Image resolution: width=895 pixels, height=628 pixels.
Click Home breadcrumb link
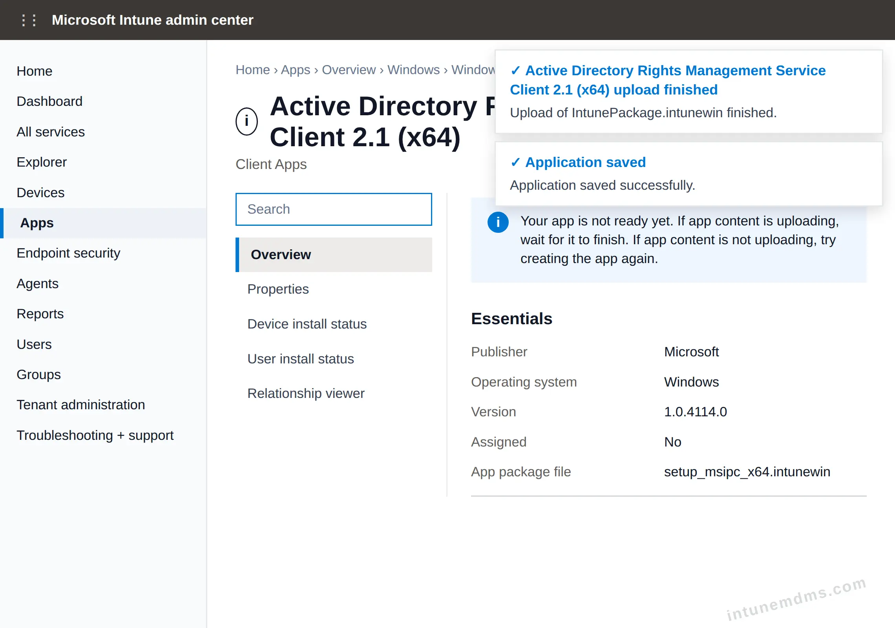click(x=252, y=70)
